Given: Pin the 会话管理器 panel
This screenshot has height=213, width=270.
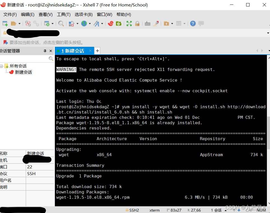Looking at the screenshot, I should click(45, 51).
